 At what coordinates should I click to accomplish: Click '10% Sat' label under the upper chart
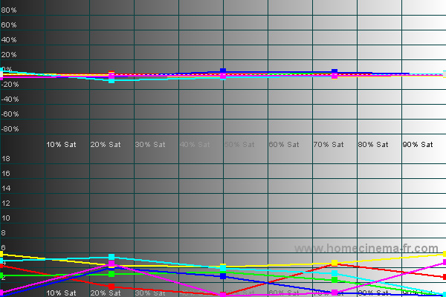[61, 144]
